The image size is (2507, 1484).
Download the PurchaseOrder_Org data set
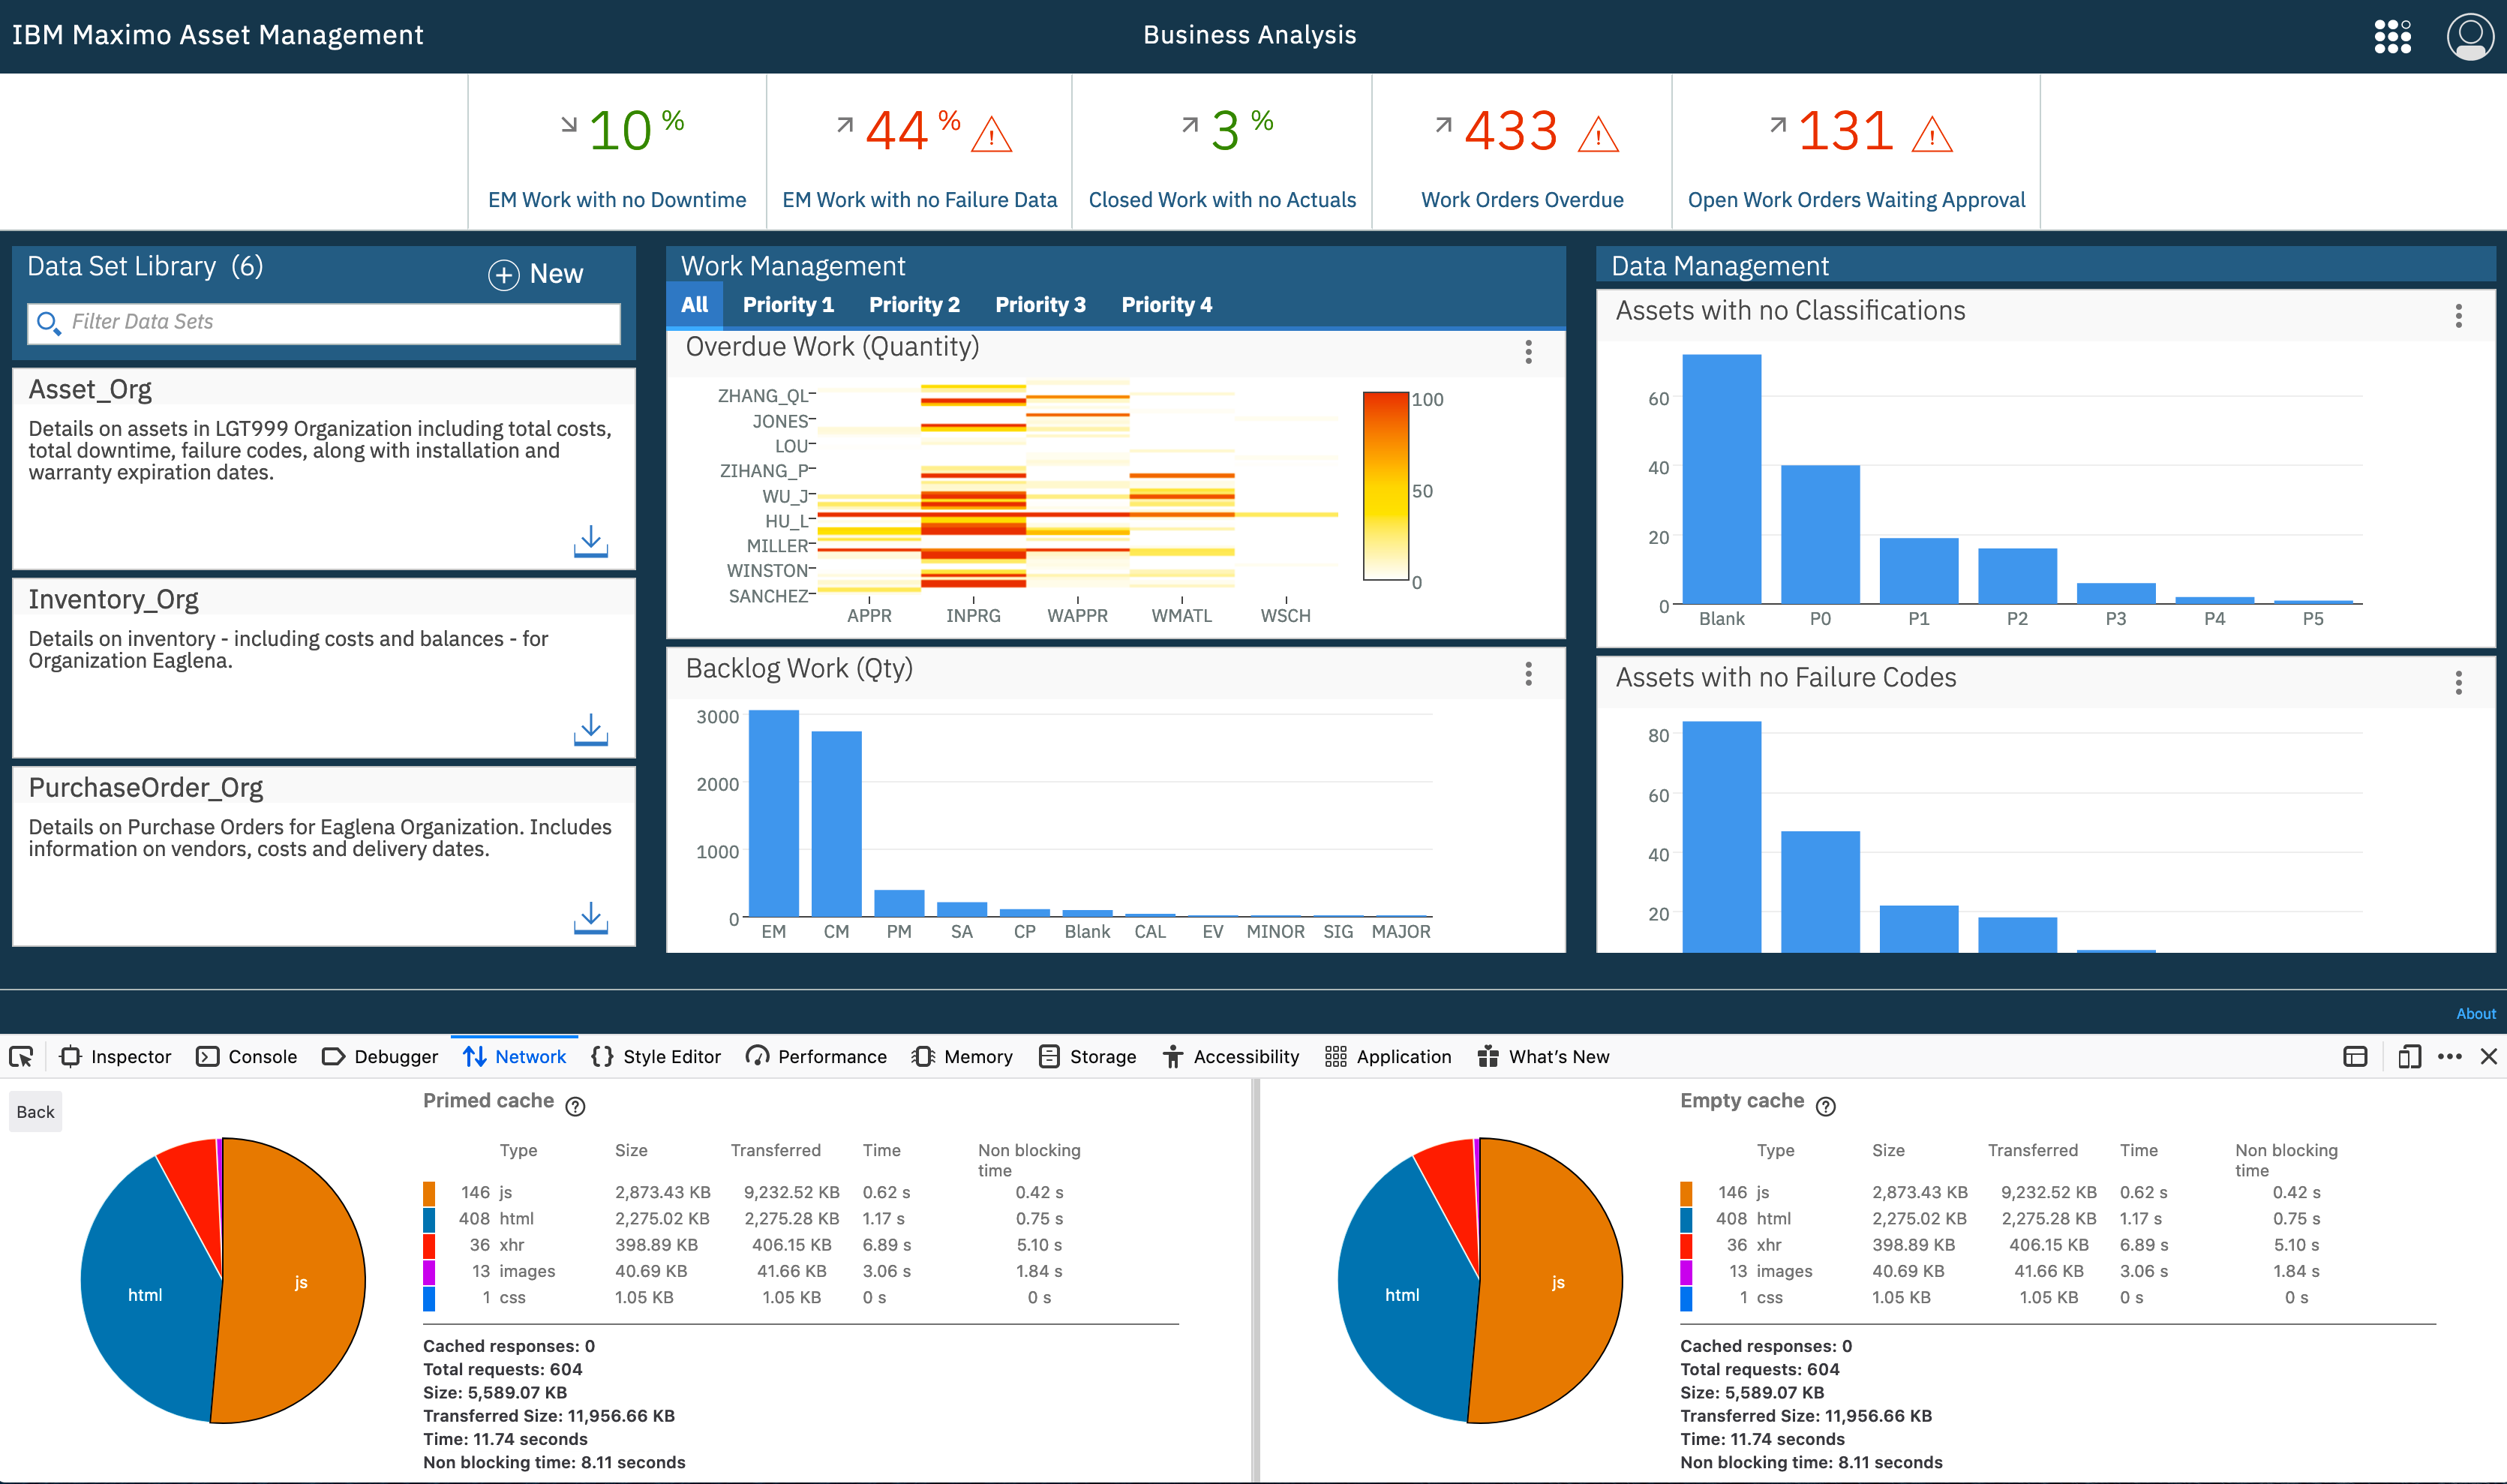[x=591, y=917]
